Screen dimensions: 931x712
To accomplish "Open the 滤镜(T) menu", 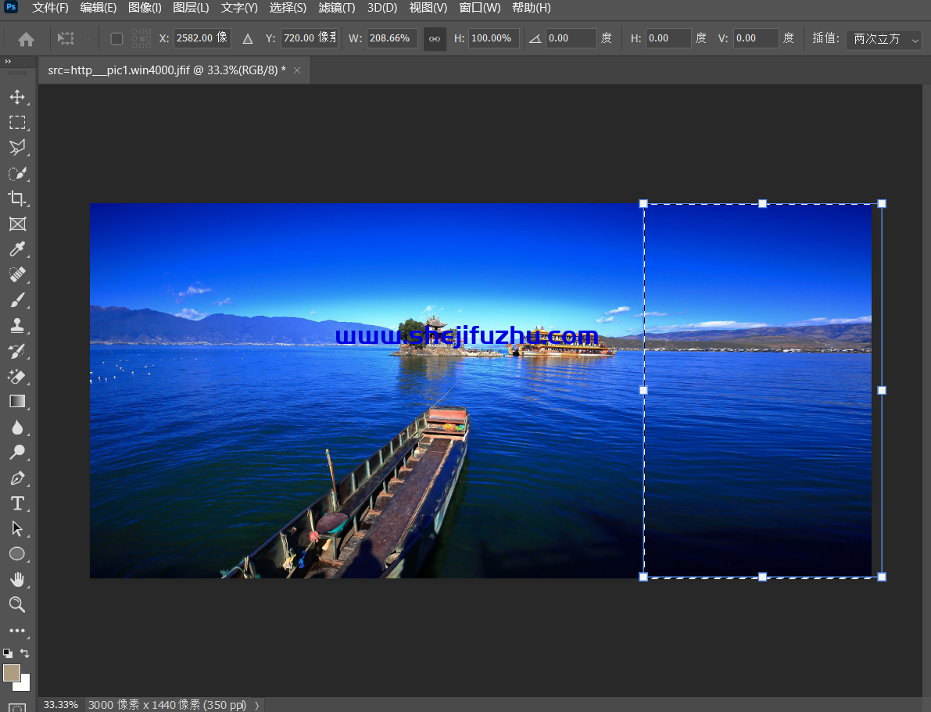I will pyautogui.click(x=337, y=8).
